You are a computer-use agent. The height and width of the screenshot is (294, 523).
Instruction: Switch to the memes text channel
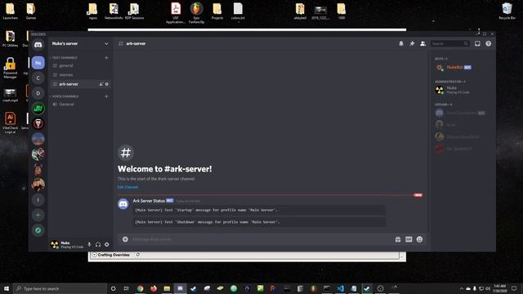tap(79, 74)
